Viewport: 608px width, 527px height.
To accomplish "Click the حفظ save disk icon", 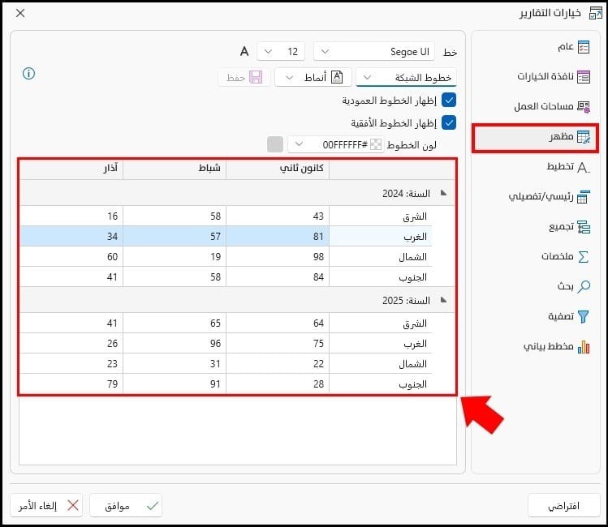I will tap(256, 78).
